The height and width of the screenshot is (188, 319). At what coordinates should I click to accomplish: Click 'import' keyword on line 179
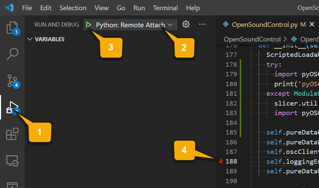pyautogui.click(x=286, y=74)
